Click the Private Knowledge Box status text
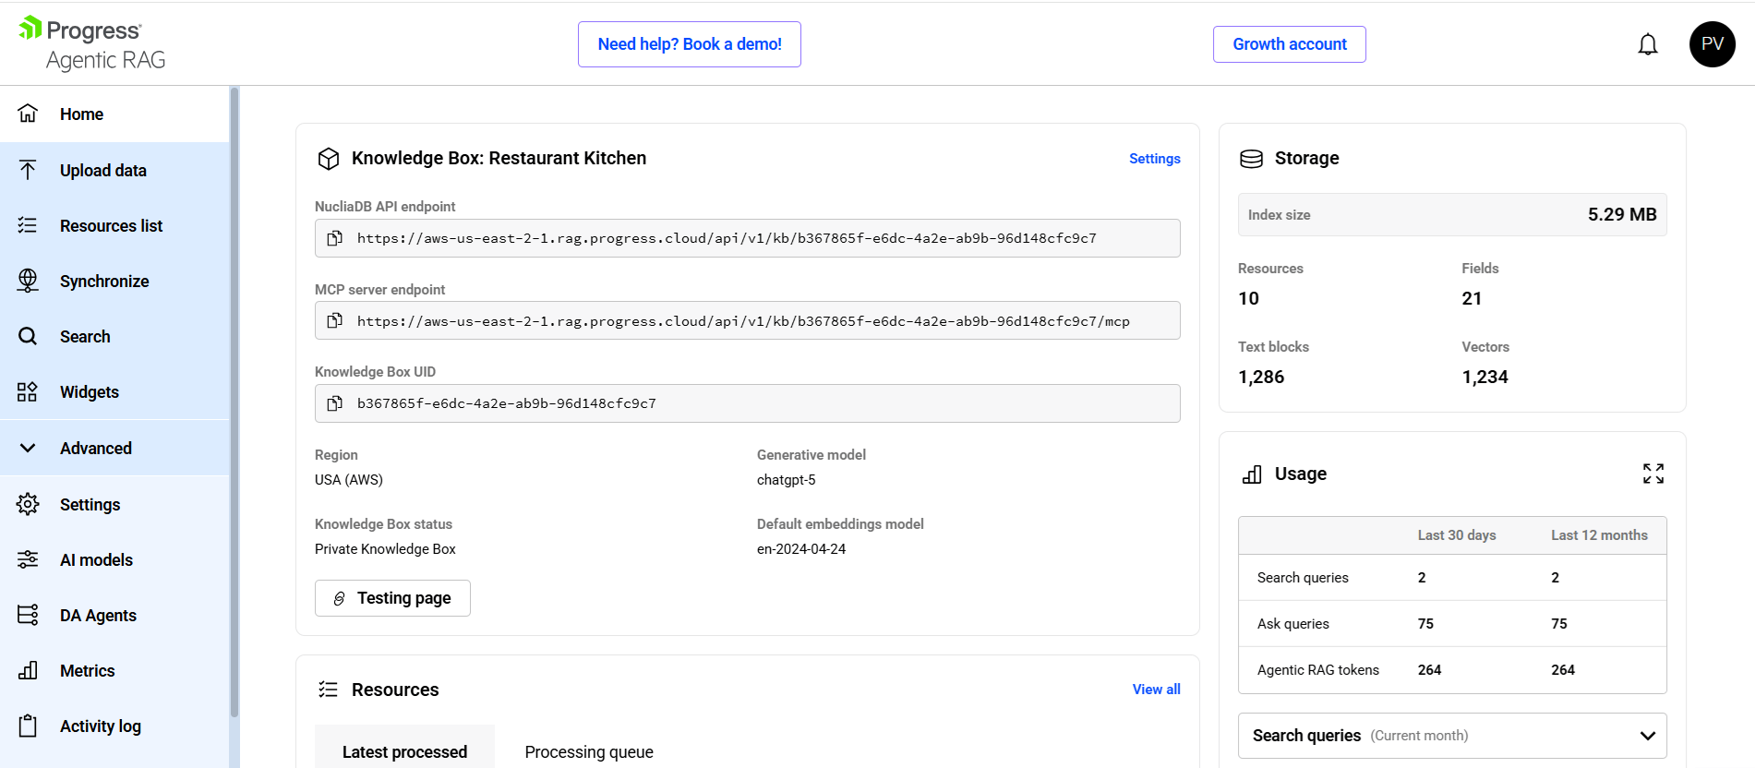The image size is (1755, 768). [385, 549]
